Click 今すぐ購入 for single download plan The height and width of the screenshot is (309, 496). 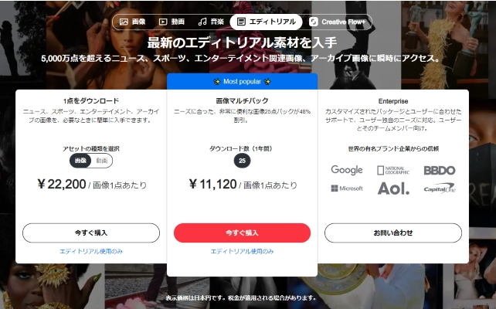click(x=91, y=233)
